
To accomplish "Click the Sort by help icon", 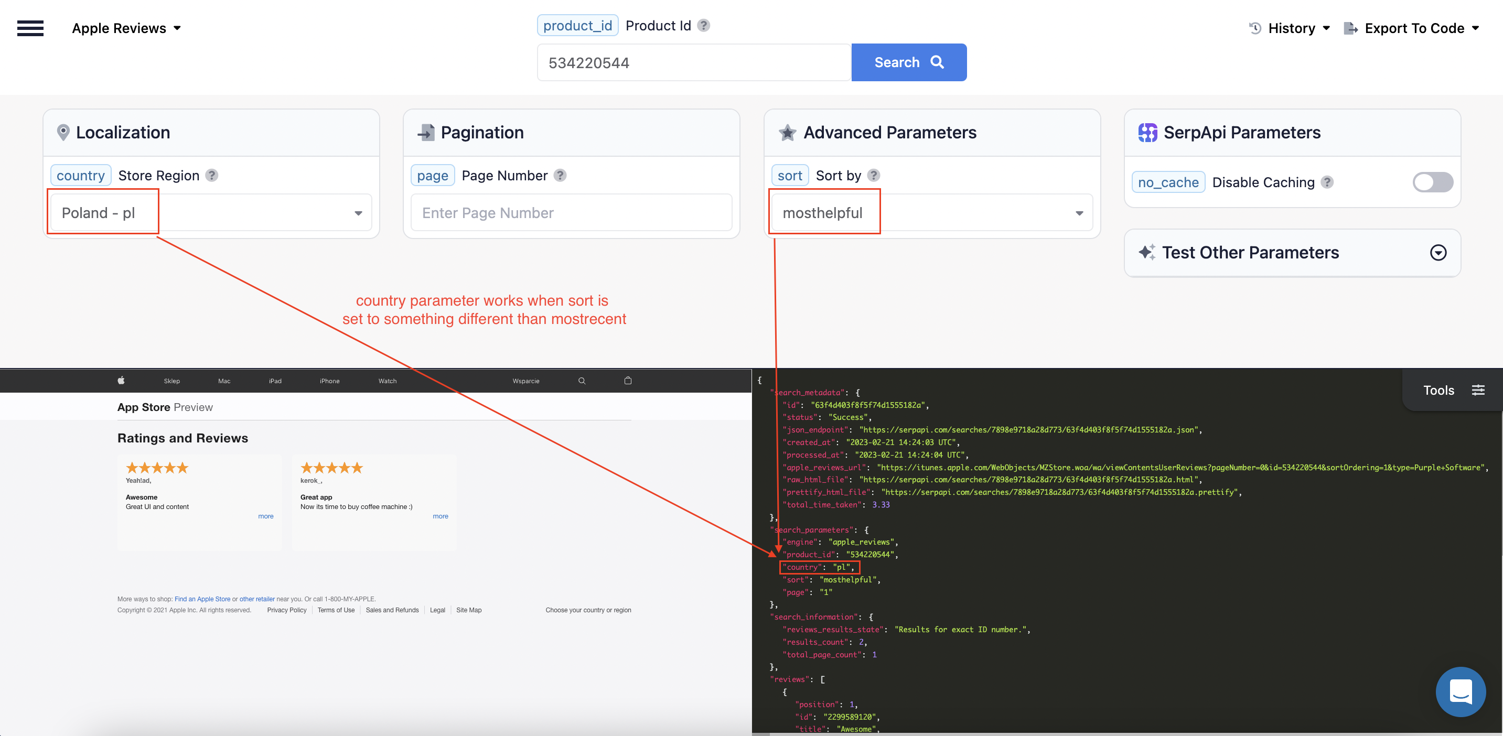I will (874, 175).
